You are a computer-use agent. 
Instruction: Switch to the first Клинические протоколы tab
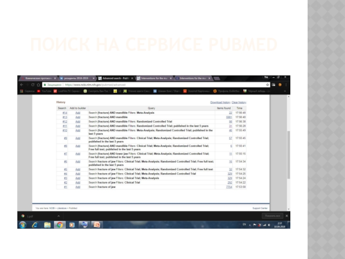point(38,79)
